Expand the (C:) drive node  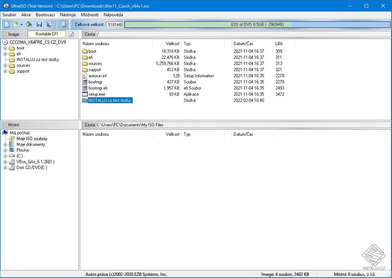click(5, 156)
